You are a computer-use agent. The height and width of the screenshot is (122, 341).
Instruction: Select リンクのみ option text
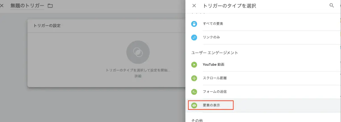[x=211, y=37]
